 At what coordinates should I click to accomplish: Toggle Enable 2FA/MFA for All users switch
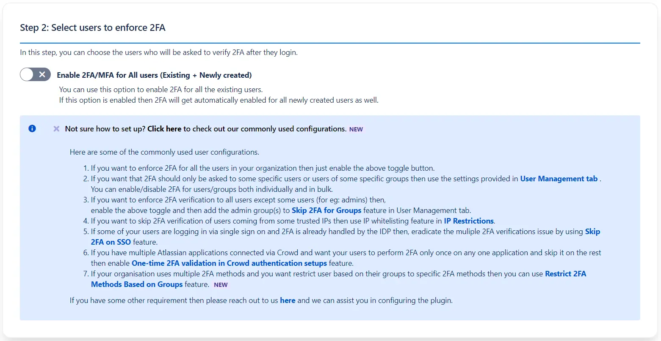(x=35, y=75)
